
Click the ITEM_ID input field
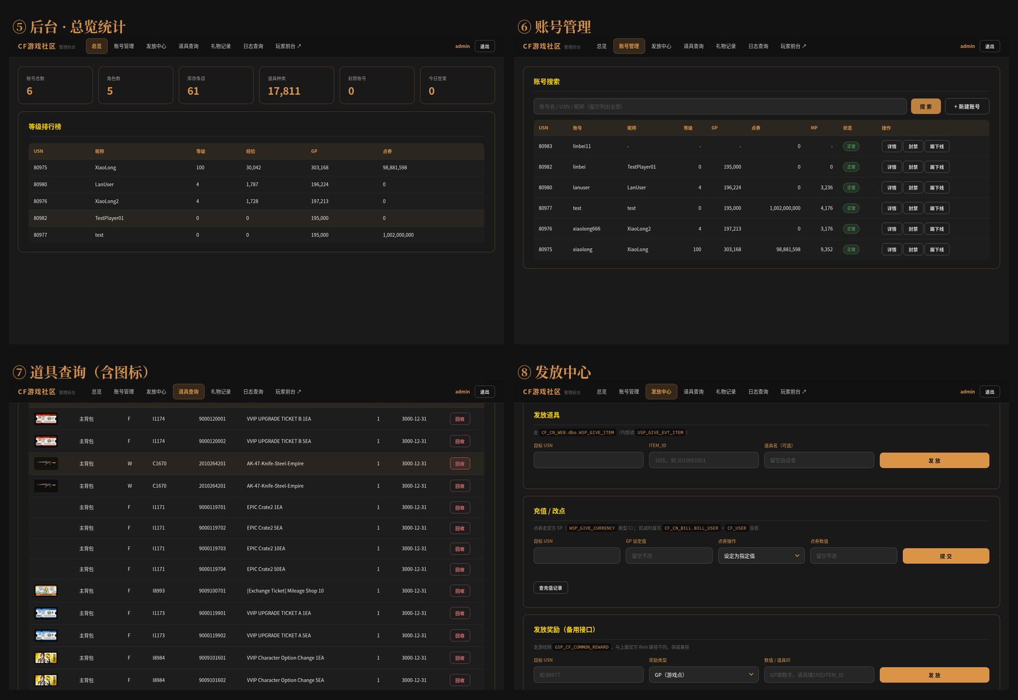pos(704,460)
